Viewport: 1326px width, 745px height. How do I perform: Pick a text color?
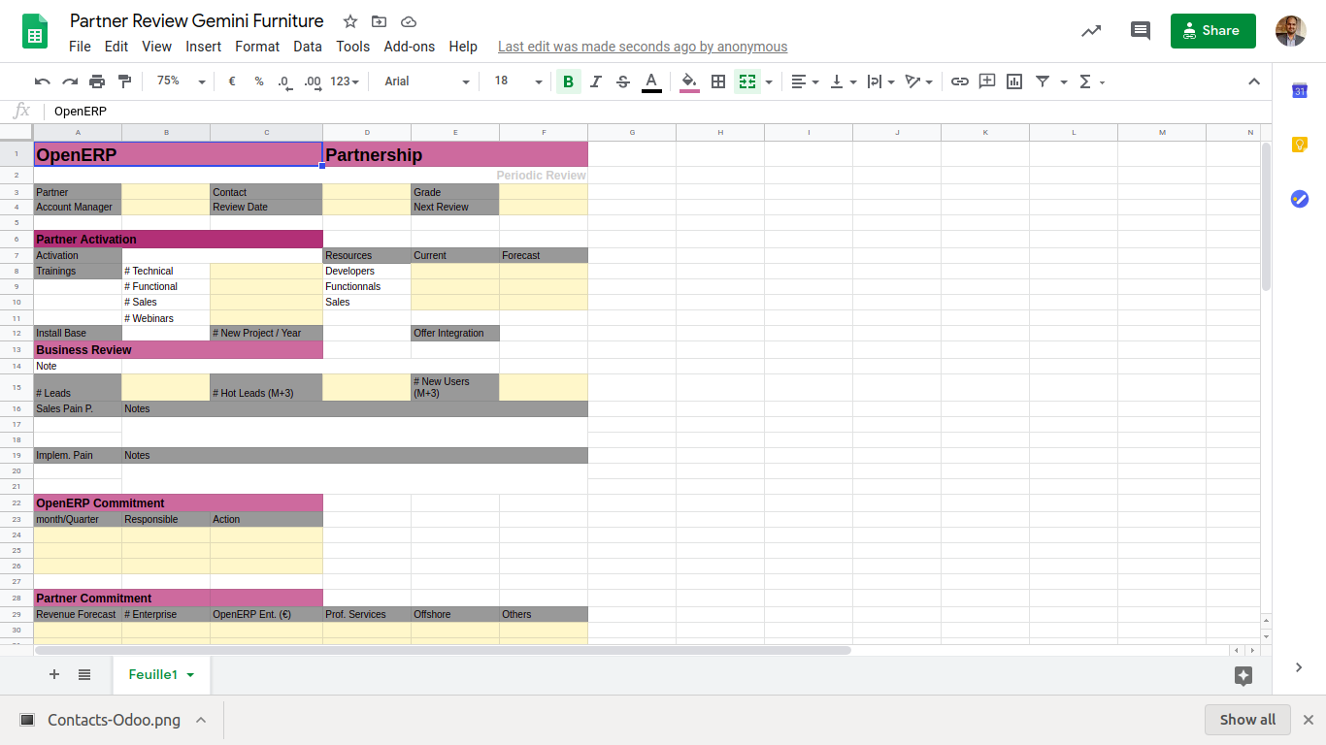[x=651, y=81]
